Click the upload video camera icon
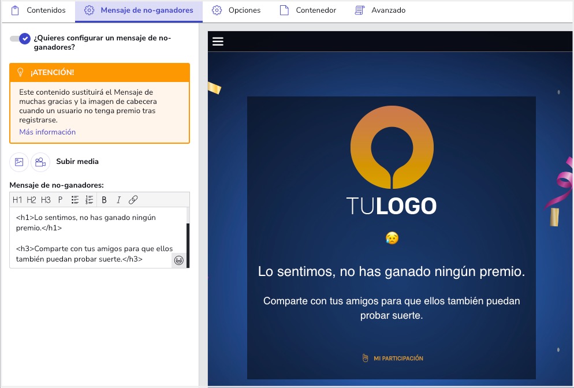 click(40, 162)
